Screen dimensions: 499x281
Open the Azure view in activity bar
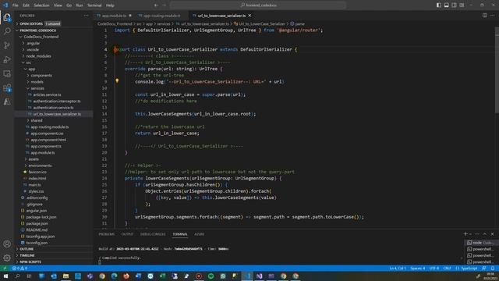[x=7, y=102]
